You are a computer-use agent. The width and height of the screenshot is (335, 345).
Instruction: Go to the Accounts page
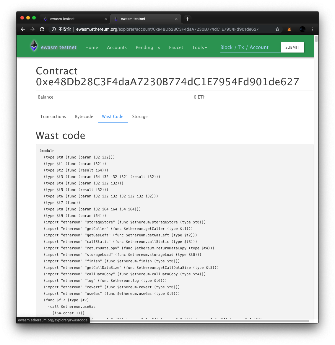(x=117, y=48)
